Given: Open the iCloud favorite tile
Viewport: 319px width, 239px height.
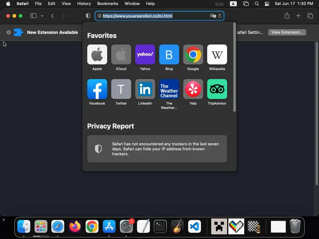Looking at the screenshot, I should [121, 54].
